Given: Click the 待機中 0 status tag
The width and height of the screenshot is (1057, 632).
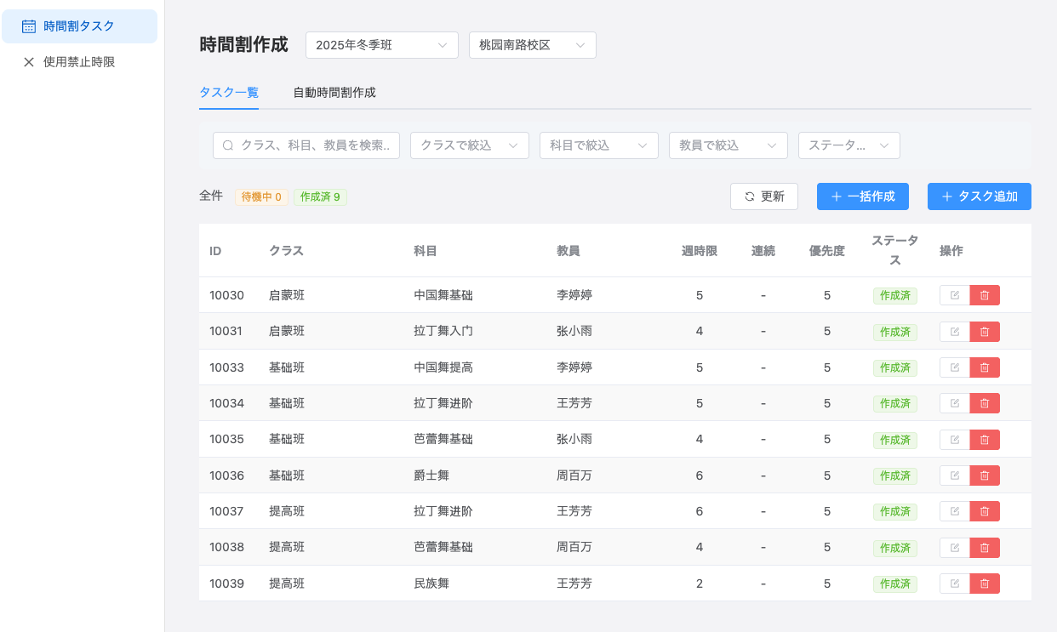Looking at the screenshot, I should (x=261, y=197).
